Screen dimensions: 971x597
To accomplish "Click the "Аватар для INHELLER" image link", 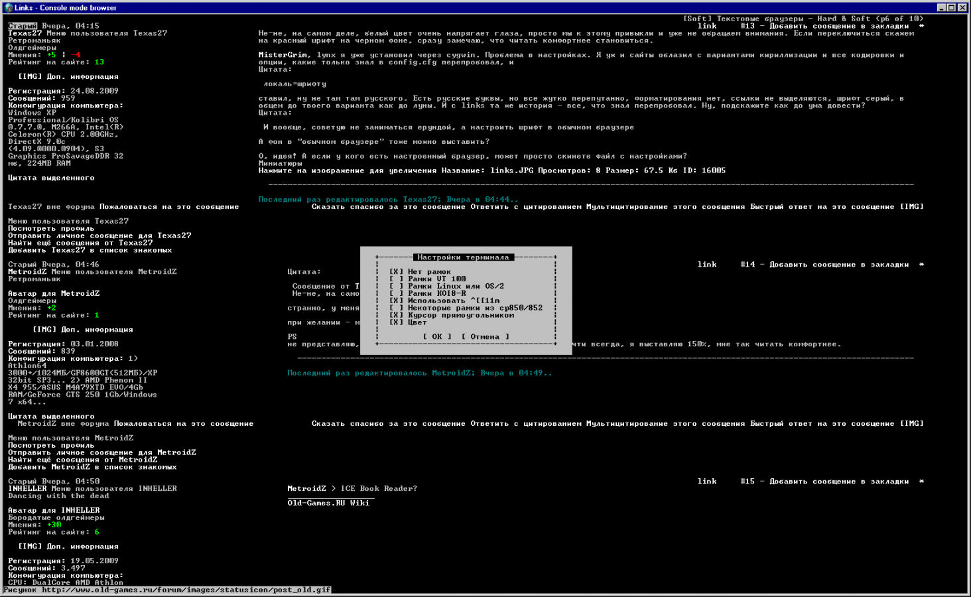I will (54, 511).
